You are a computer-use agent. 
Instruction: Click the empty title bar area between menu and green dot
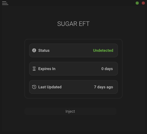coord(72,3)
